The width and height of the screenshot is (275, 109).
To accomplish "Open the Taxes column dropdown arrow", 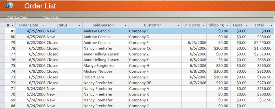I will 246,25.
